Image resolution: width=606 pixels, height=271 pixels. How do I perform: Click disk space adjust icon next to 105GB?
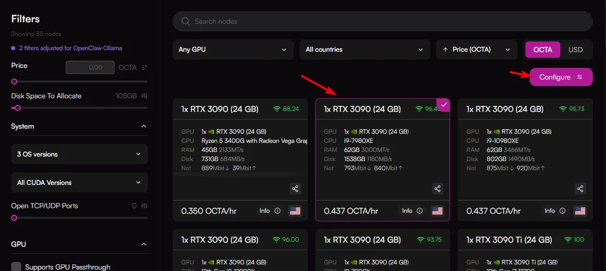[x=145, y=96]
